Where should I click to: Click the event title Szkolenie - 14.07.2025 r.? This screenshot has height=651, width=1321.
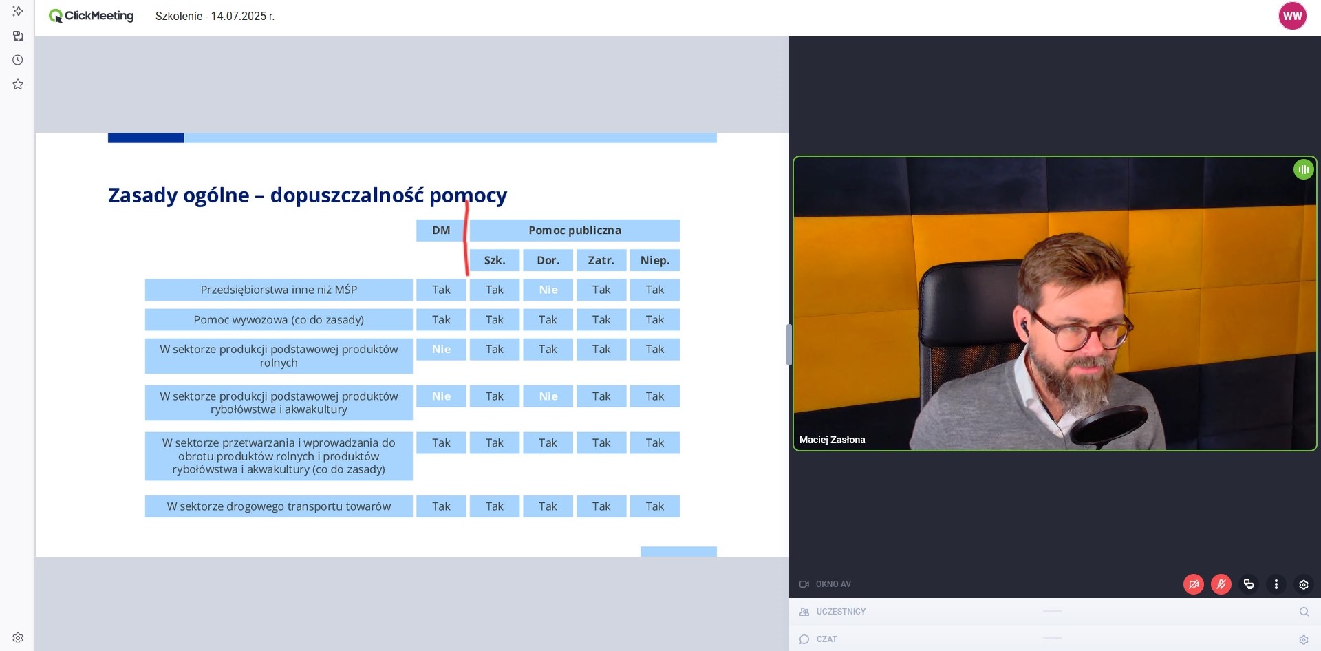215,16
